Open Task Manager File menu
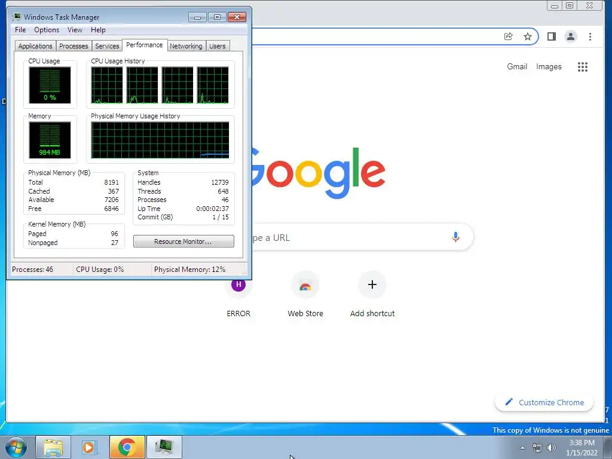Viewport: 612px width, 459px height. click(x=20, y=30)
